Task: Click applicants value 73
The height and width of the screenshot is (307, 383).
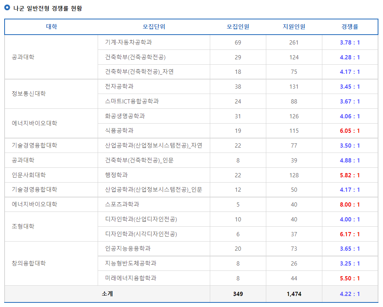Action: (294, 249)
